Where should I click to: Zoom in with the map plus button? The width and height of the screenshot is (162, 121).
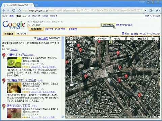[71, 49]
